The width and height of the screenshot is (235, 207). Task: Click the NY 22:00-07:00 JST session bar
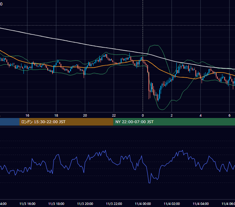click(174, 122)
